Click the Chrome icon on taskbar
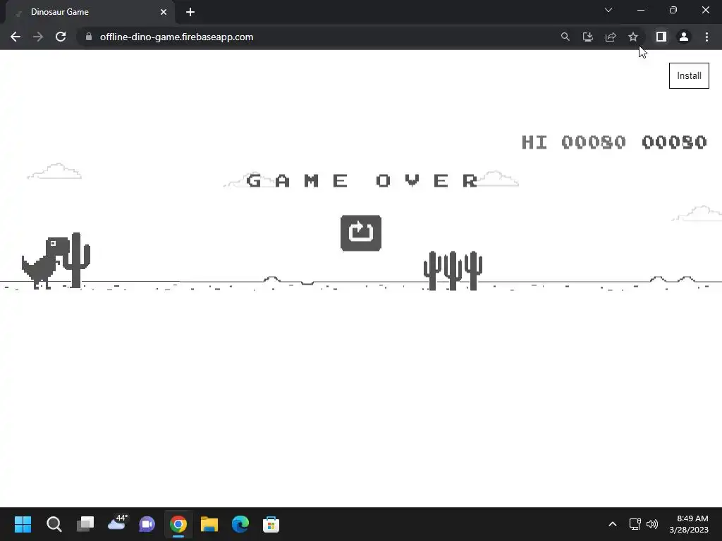 tap(178, 524)
